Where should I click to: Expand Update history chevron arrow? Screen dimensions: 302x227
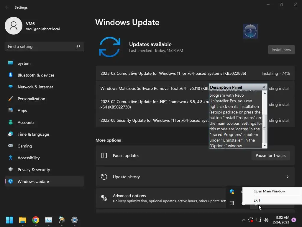[x=287, y=177]
